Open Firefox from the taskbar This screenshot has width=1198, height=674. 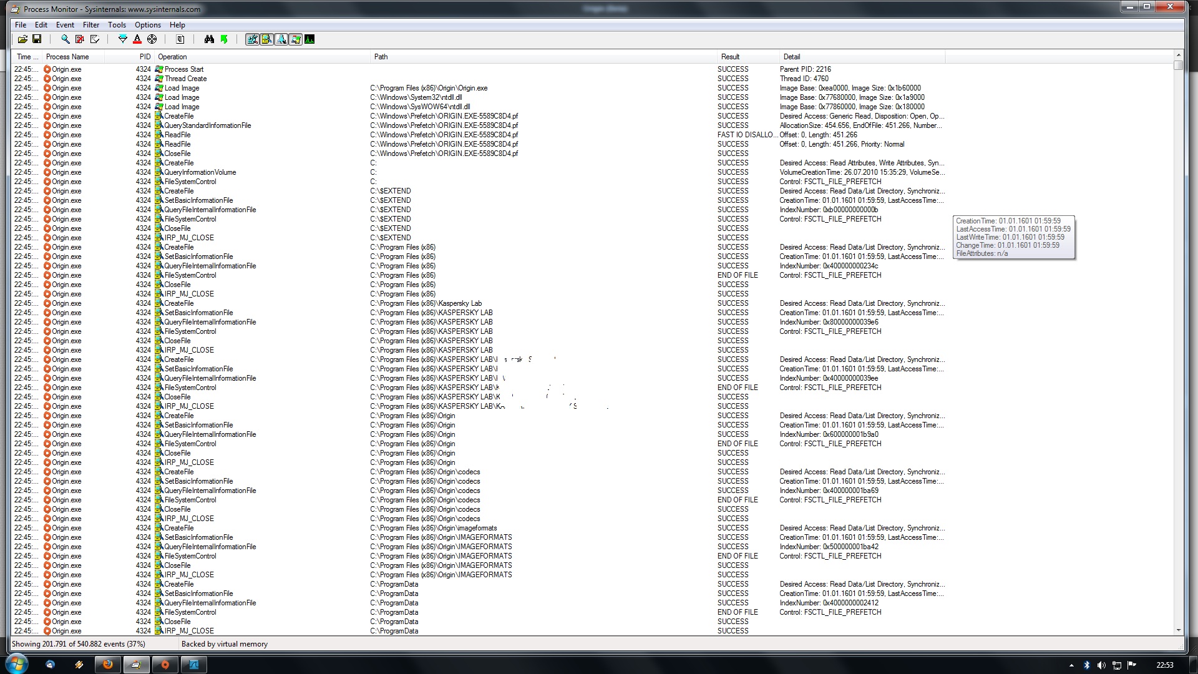coord(107,664)
